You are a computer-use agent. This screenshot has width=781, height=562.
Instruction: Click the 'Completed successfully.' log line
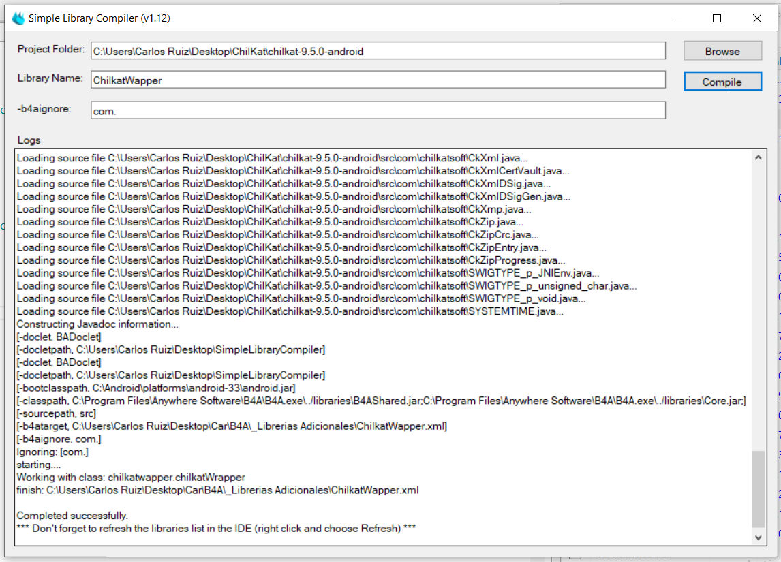point(72,516)
